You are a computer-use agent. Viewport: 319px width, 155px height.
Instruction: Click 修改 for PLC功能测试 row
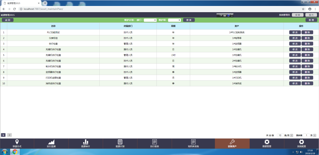[295, 32]
